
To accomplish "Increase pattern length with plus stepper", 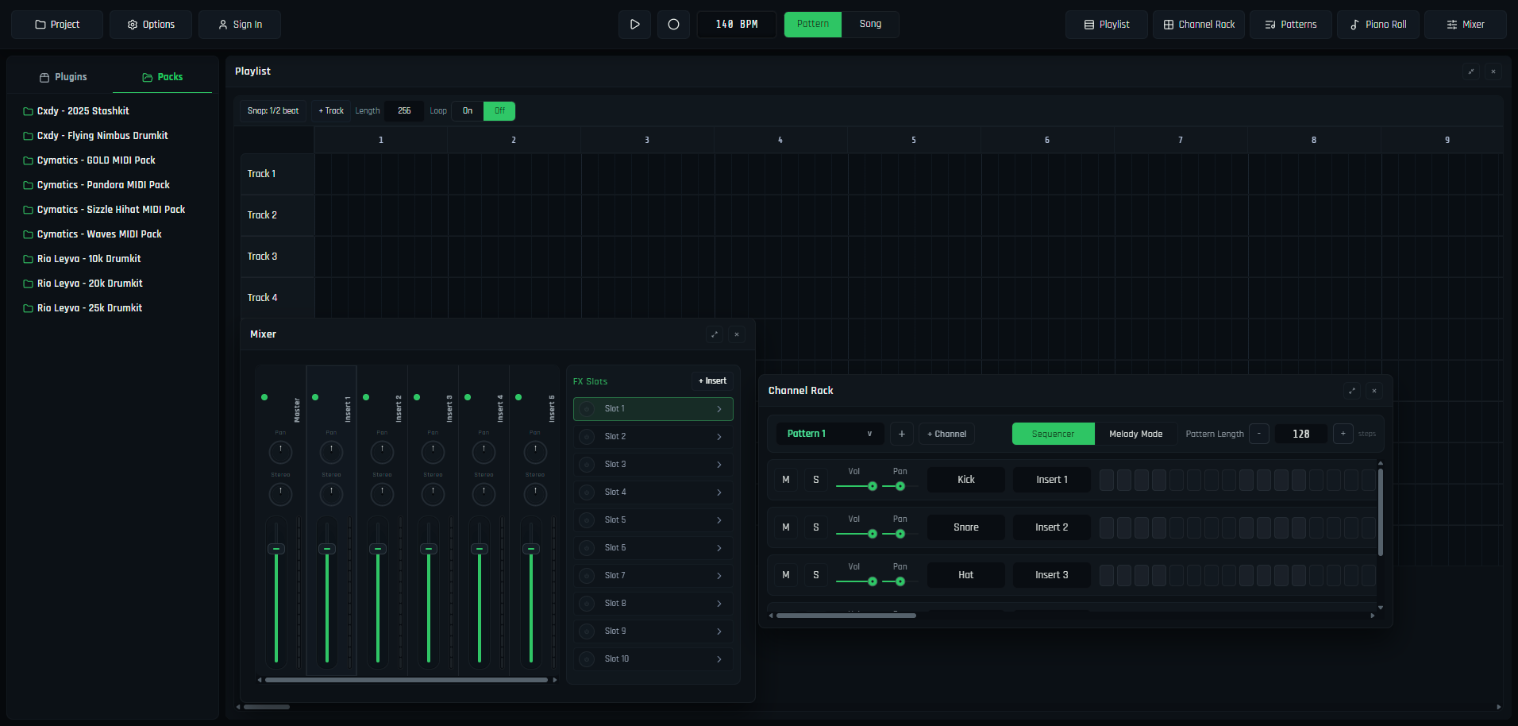I will coord(1343,434).
